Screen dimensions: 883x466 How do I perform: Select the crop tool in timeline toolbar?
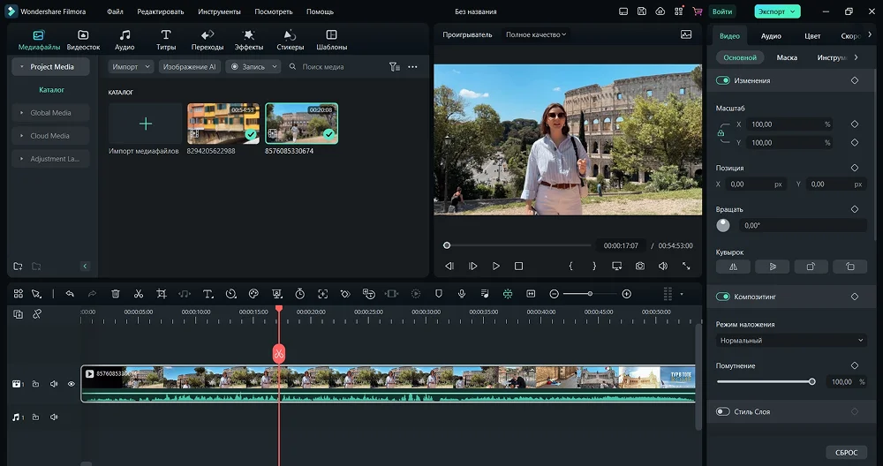[x=162, y=294]
